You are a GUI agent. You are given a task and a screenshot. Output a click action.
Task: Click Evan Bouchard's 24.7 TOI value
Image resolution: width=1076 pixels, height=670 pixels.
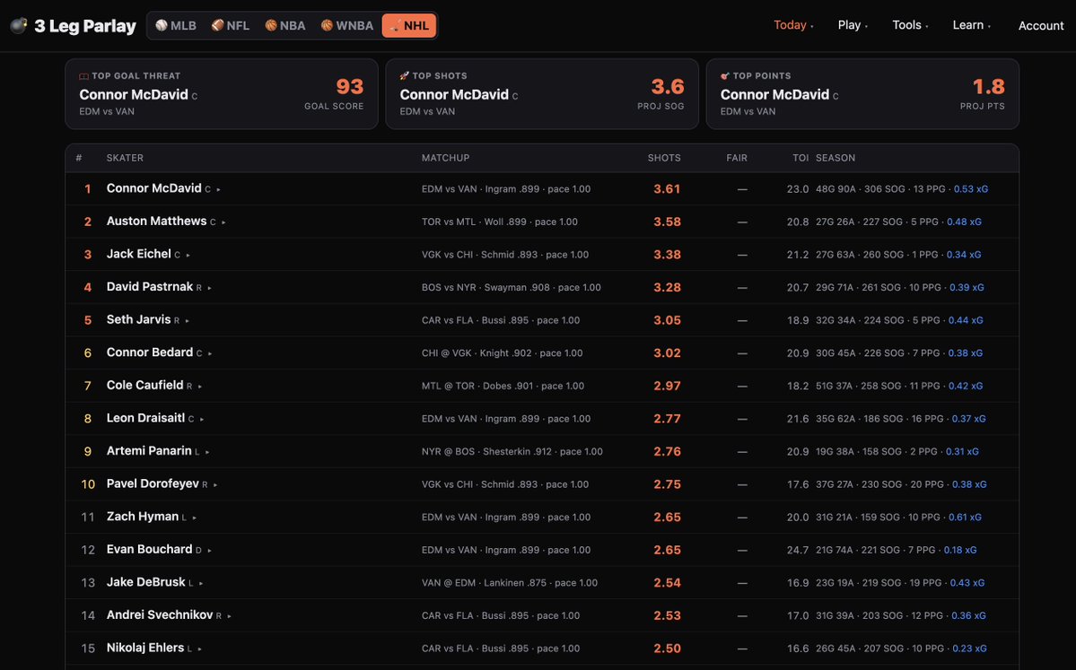pyautogui.click(x=798, y=550)
